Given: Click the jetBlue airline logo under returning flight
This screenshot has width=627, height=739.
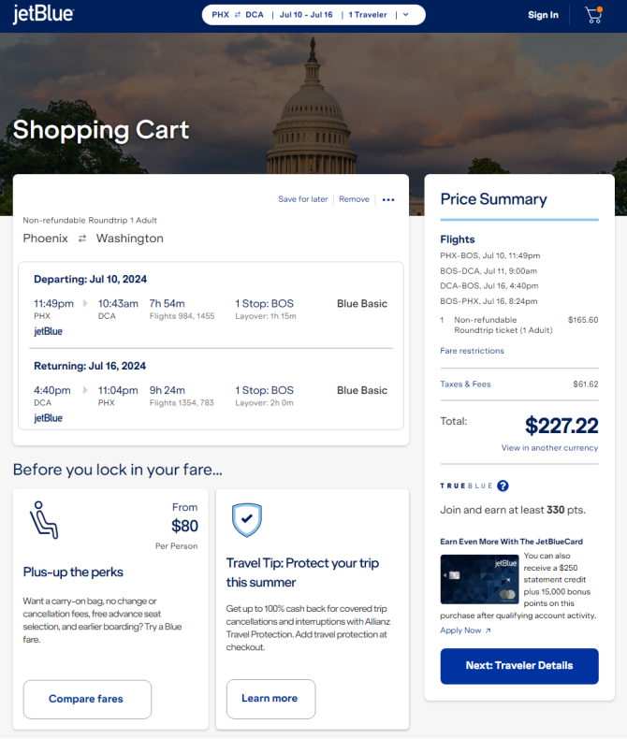Looking at the screenshot, I should 48,418.
